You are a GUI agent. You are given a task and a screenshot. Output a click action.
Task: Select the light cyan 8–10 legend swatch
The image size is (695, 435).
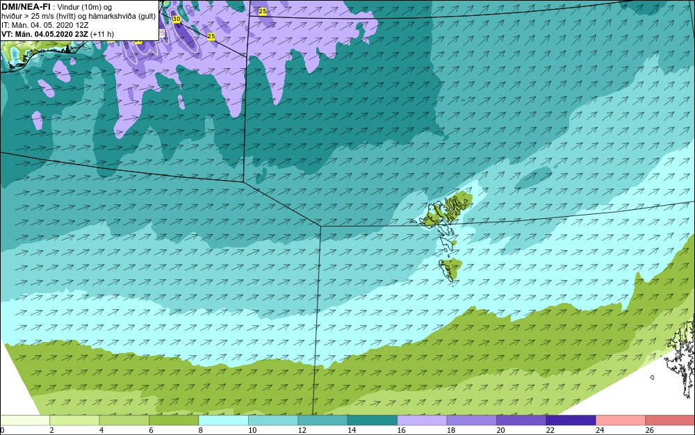click(x=223, y=420)
